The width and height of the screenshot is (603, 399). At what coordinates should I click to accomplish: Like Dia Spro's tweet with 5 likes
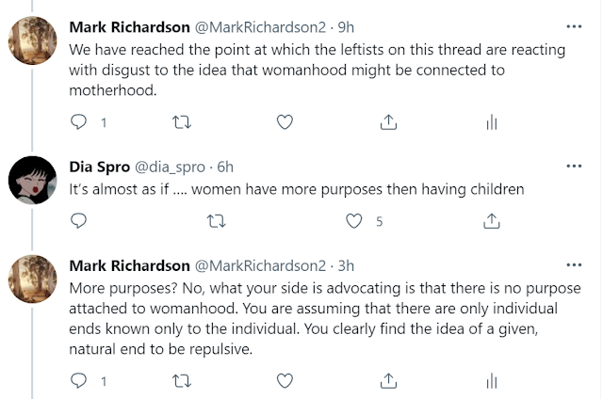point(354,221)
